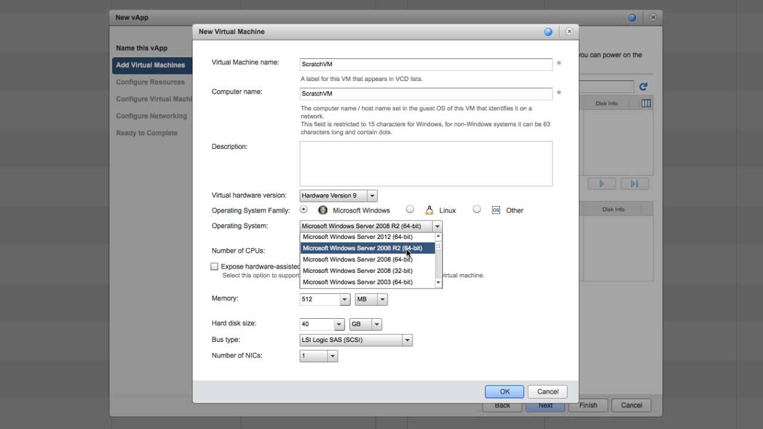Screen dimensions: 763x429
Task: Click the refresh icon in New vApp window
Action: [643, 86]
